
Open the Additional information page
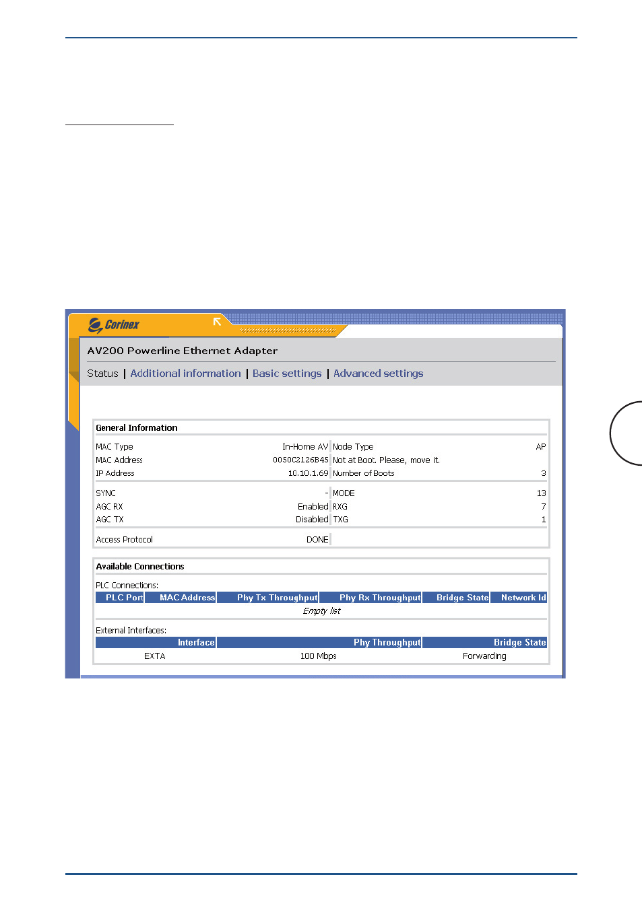185,374
